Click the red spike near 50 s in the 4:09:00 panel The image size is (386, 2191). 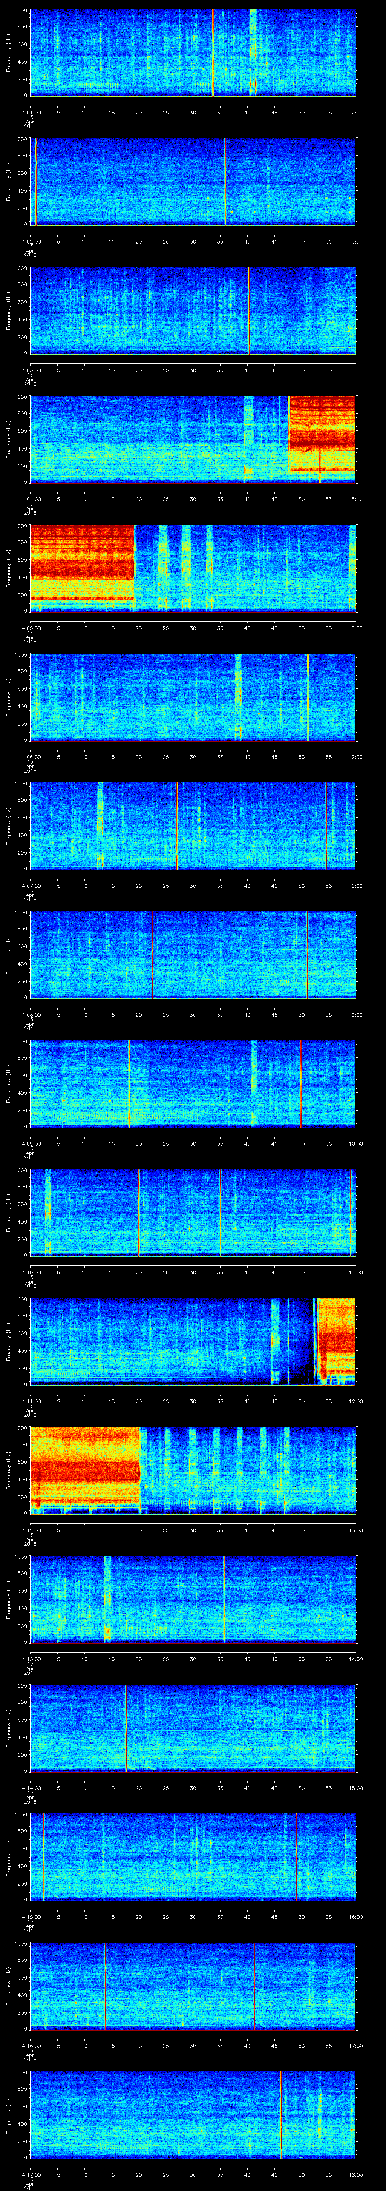(300, 1083)
